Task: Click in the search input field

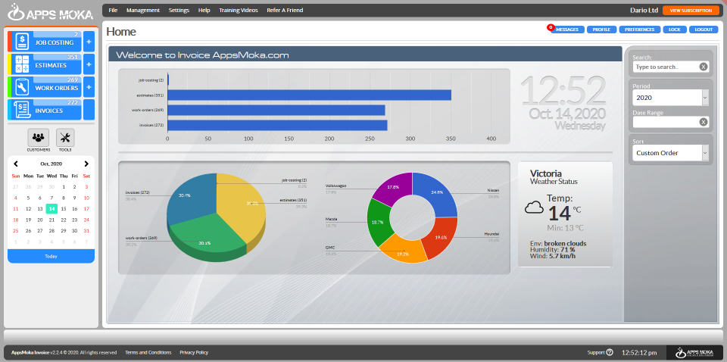Action: 666,67
